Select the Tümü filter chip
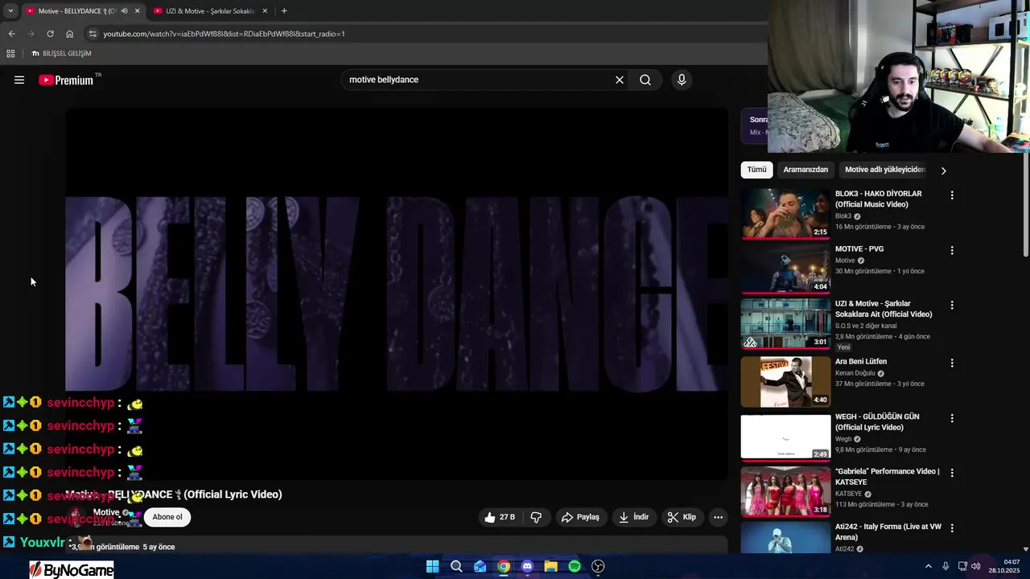This screenshot has height=579, width=1030. [756, 170]
